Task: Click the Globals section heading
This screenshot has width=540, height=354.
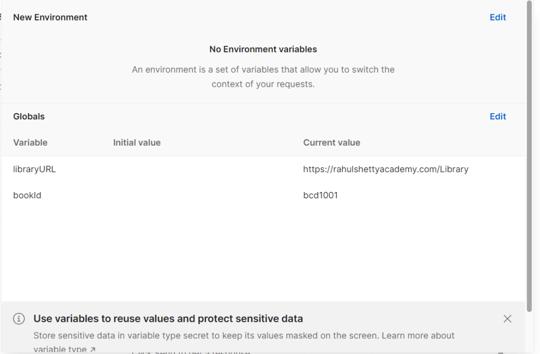Action: pos(29,117)
